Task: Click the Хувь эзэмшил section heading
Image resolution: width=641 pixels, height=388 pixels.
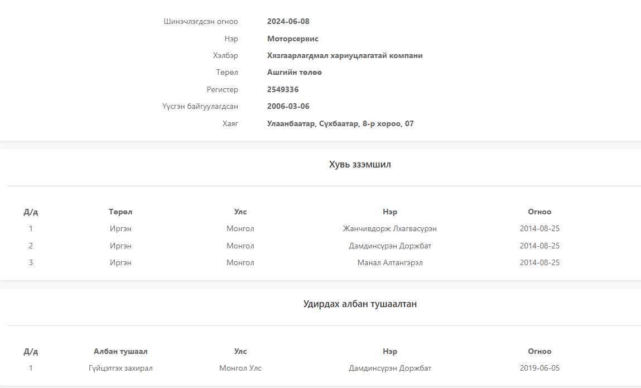Action: [x=360, y=164]
